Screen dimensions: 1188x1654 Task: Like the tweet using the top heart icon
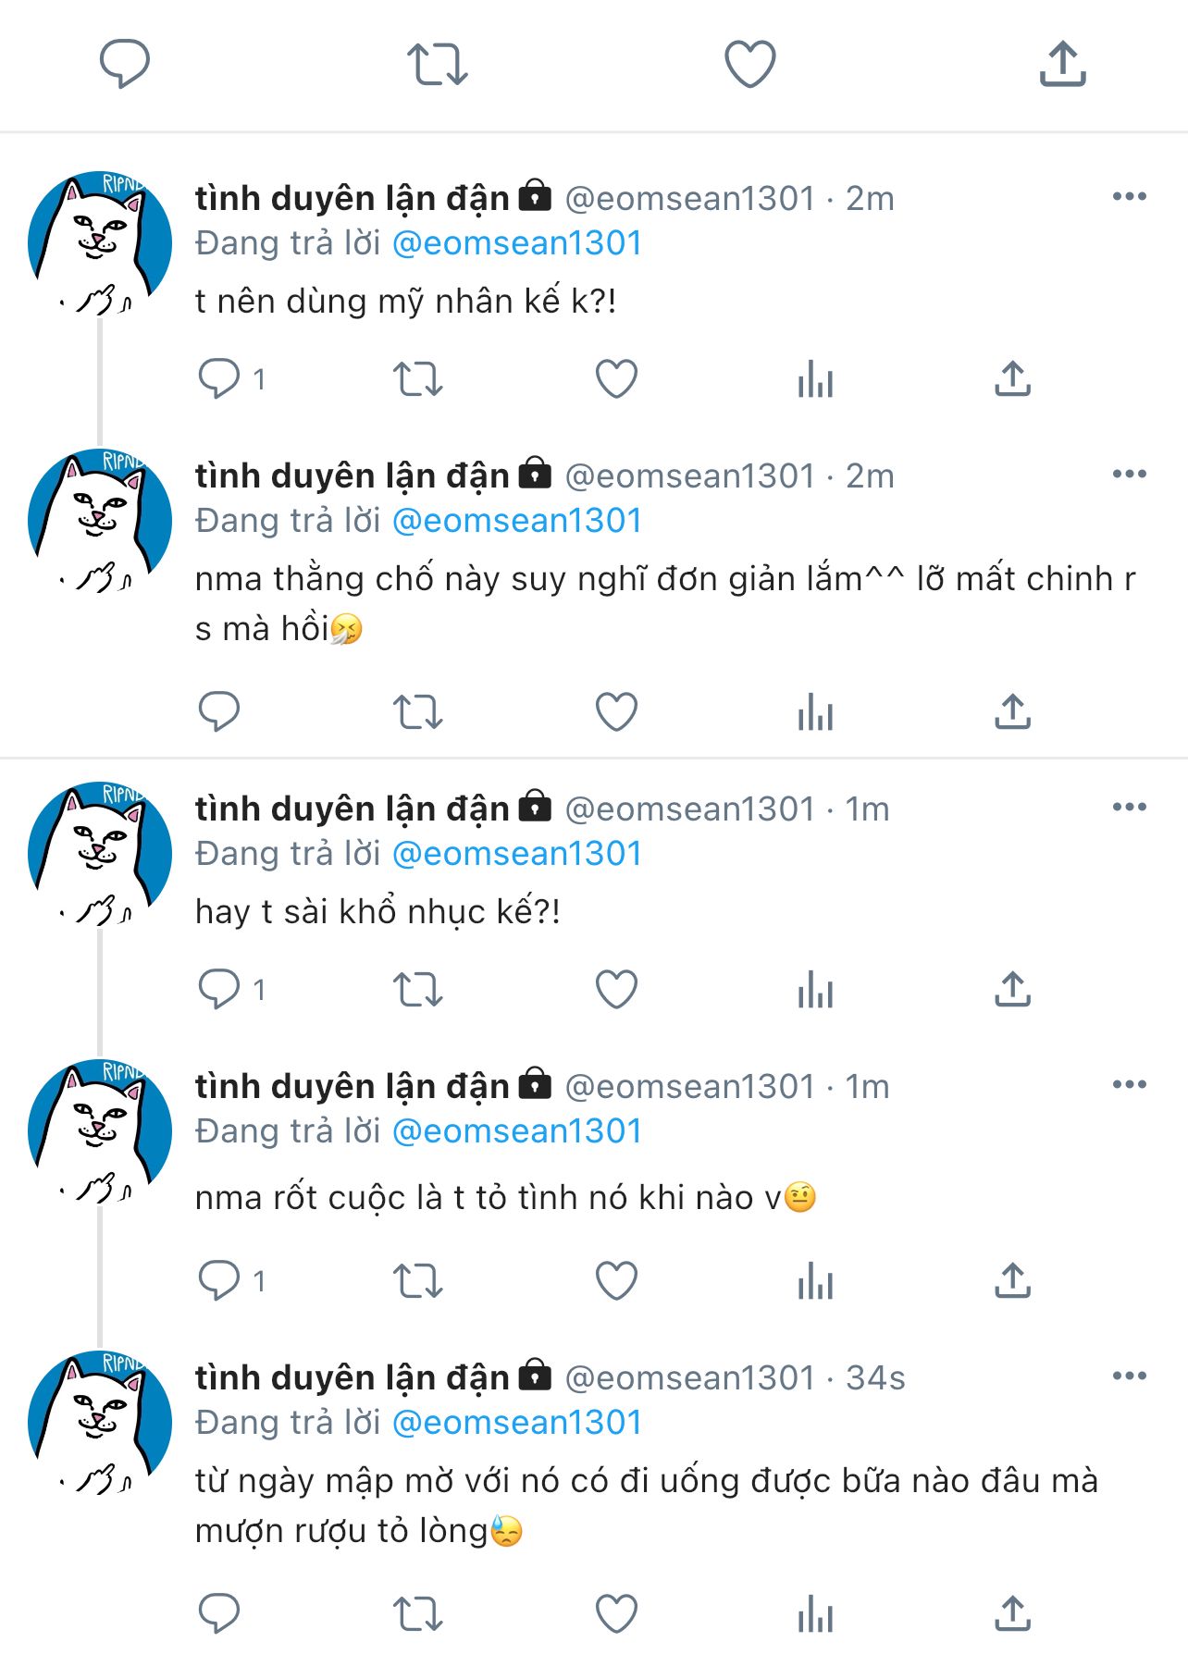click(x=749, y=64)
